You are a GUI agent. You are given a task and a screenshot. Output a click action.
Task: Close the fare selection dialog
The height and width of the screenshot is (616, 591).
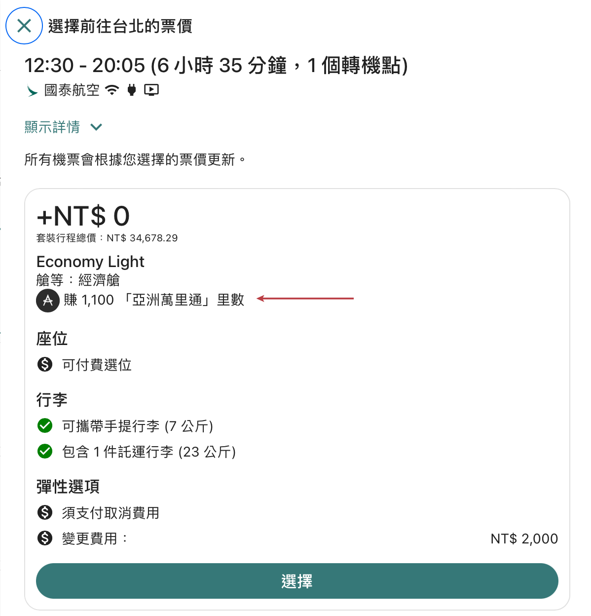pos(24,26)
